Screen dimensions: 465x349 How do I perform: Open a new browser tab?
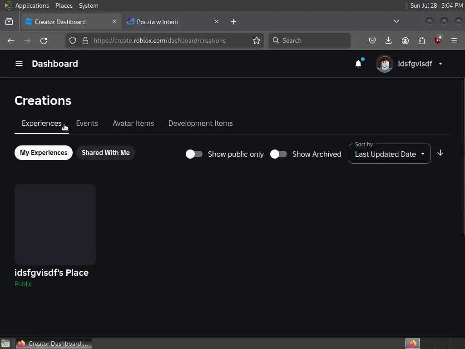pos(234,22)
